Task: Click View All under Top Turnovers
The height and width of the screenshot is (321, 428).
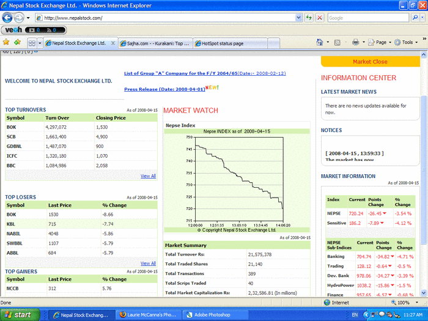Action: coord(148,176)
